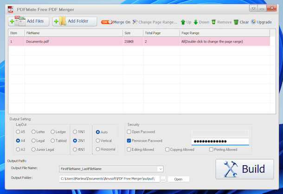Uncheck the Permission Password checkbox
The width and height of the screenshot is (283, 194).
click(x=129, y=141)
